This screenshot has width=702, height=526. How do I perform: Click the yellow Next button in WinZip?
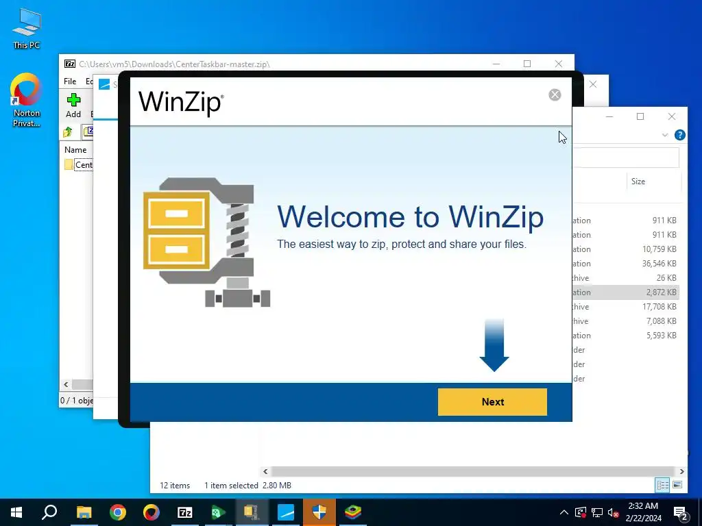point(492,401)
